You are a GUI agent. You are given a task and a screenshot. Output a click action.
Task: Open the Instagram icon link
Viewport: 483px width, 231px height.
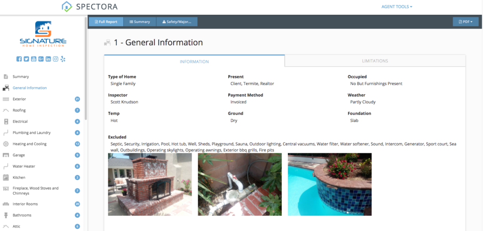(x=55, y=59)
